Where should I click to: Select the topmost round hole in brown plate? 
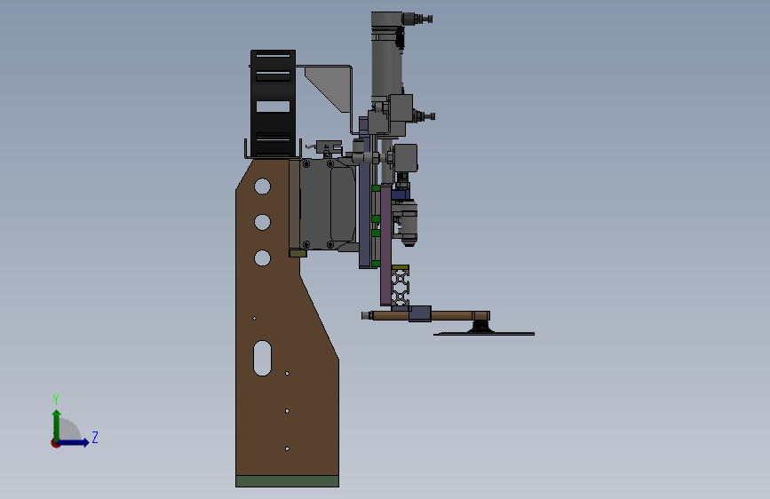(x=262, y=186)
